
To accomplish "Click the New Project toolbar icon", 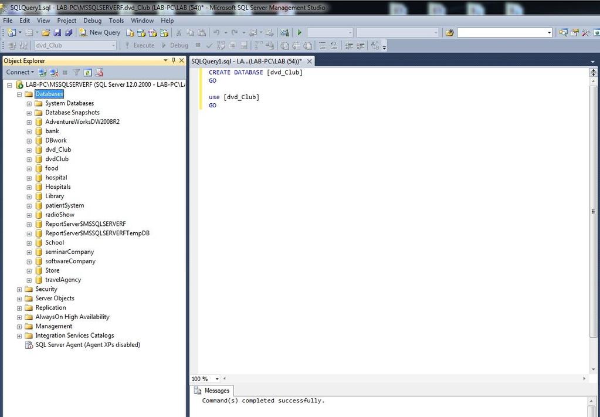I will (x=12, y=33).
